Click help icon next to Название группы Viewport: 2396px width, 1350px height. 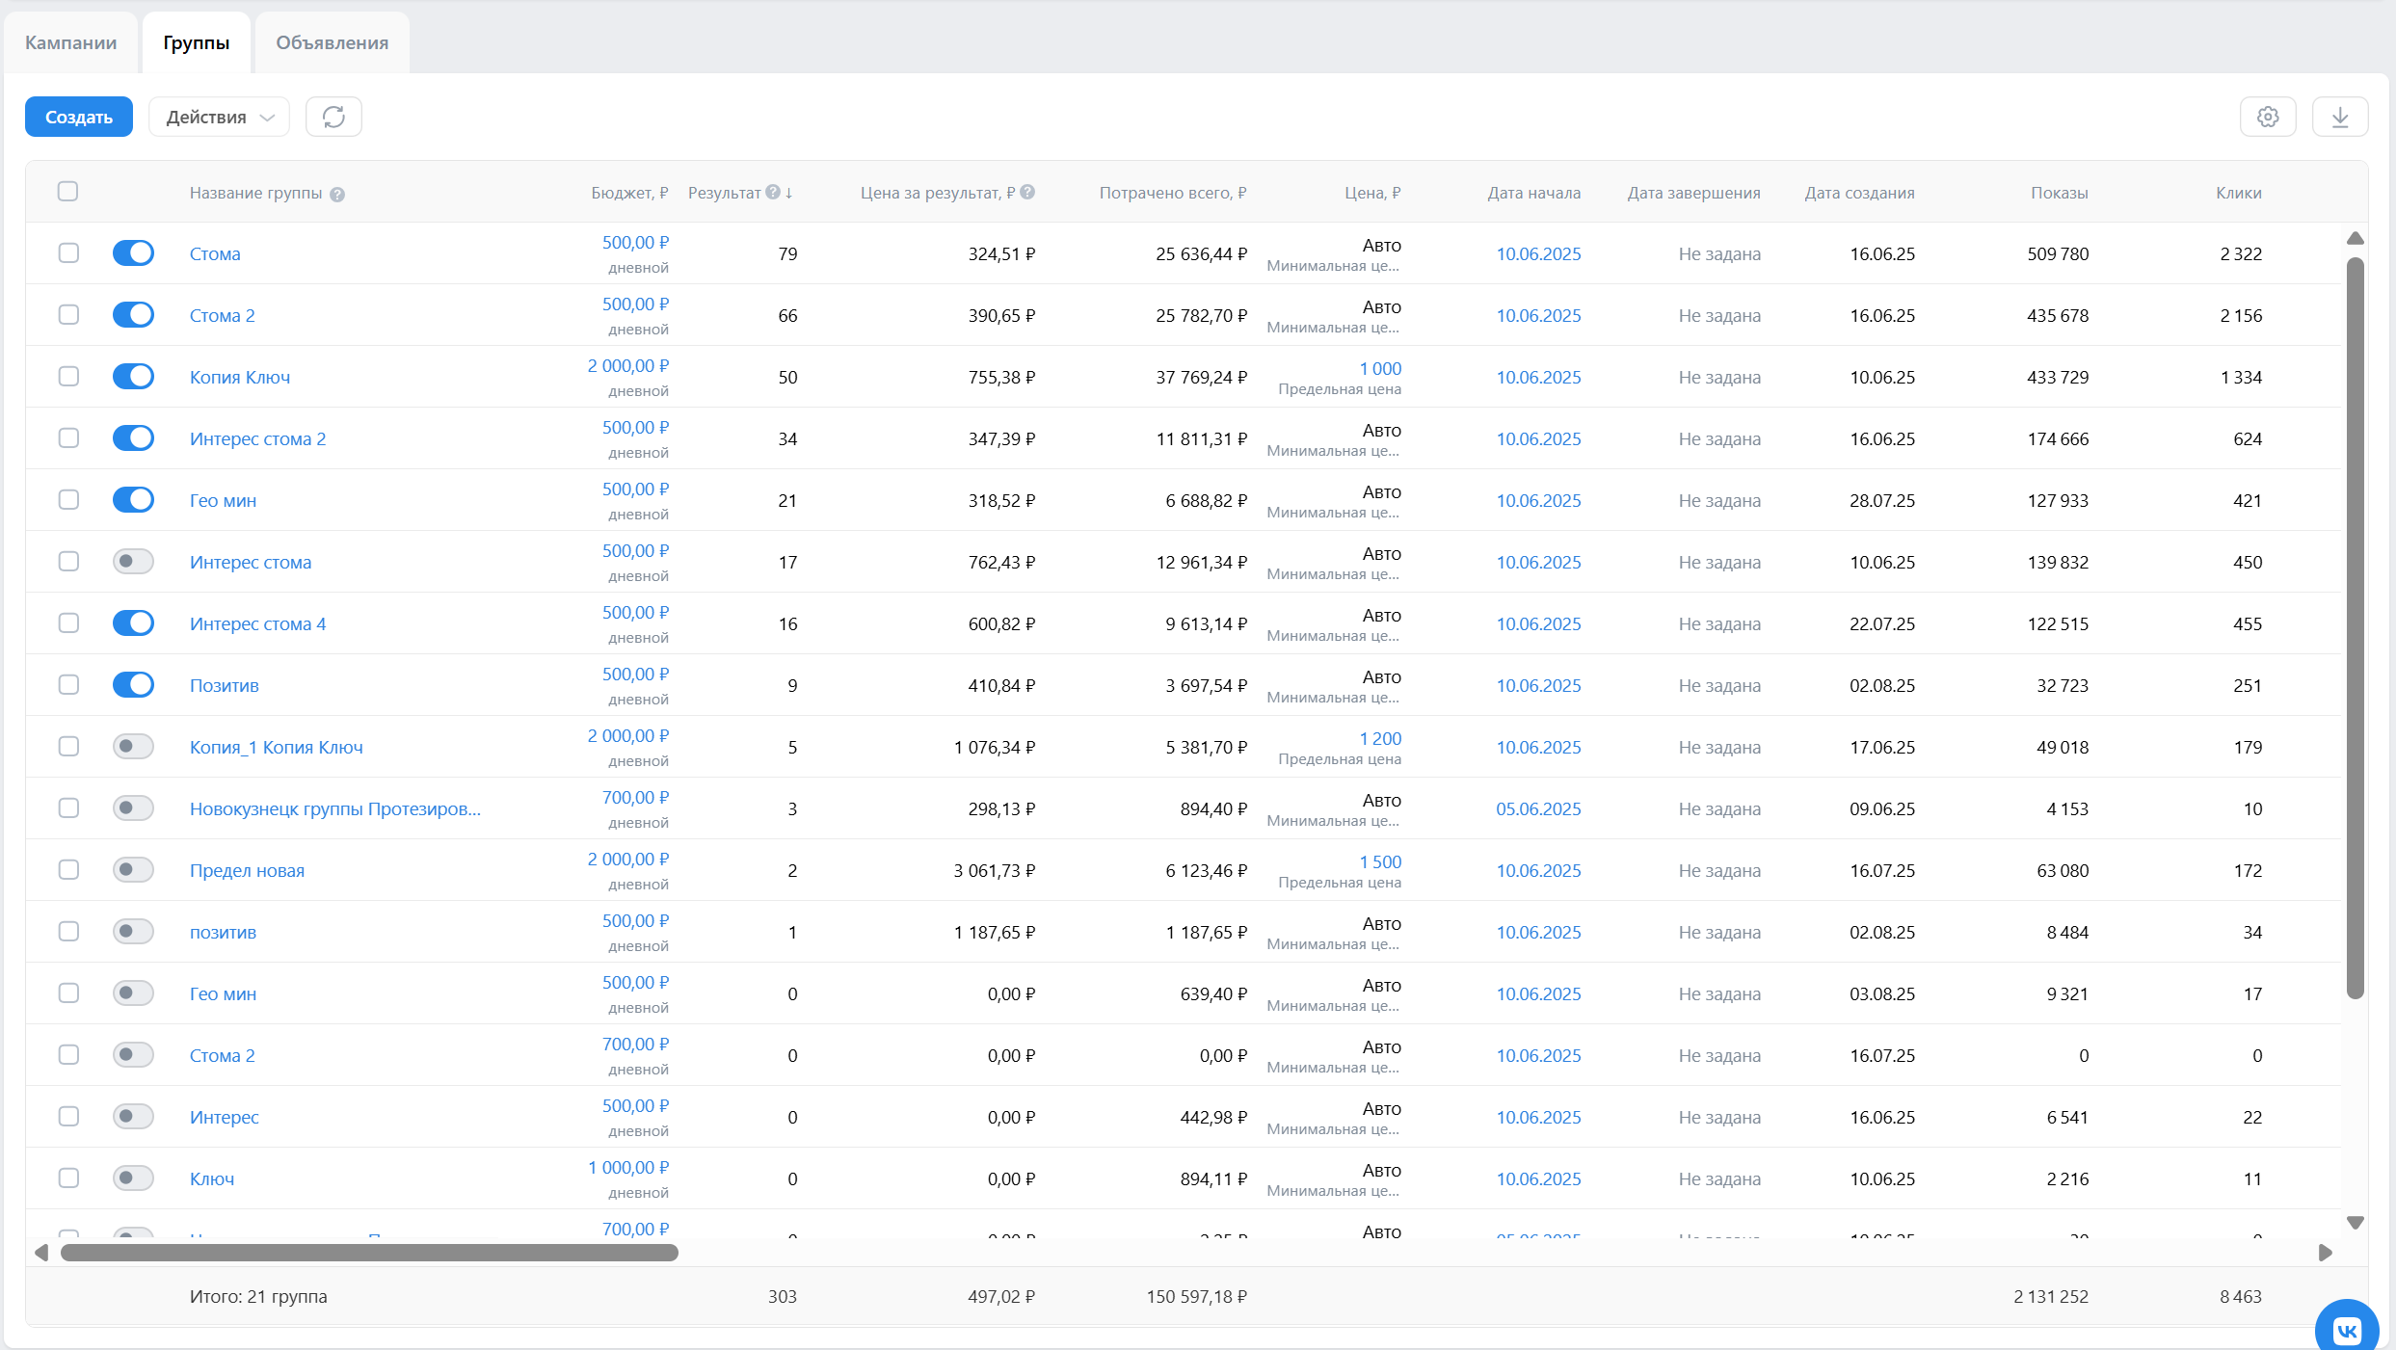pos(337,194)
